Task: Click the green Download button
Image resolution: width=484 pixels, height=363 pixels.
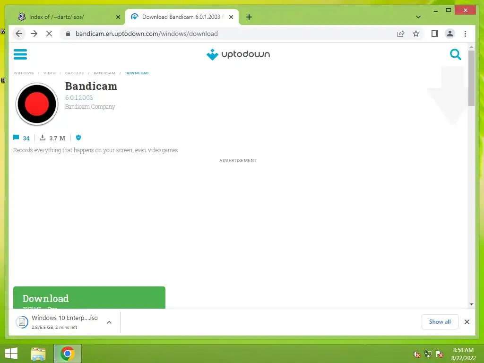Action: pyautogui.click(x=89, y=298)
